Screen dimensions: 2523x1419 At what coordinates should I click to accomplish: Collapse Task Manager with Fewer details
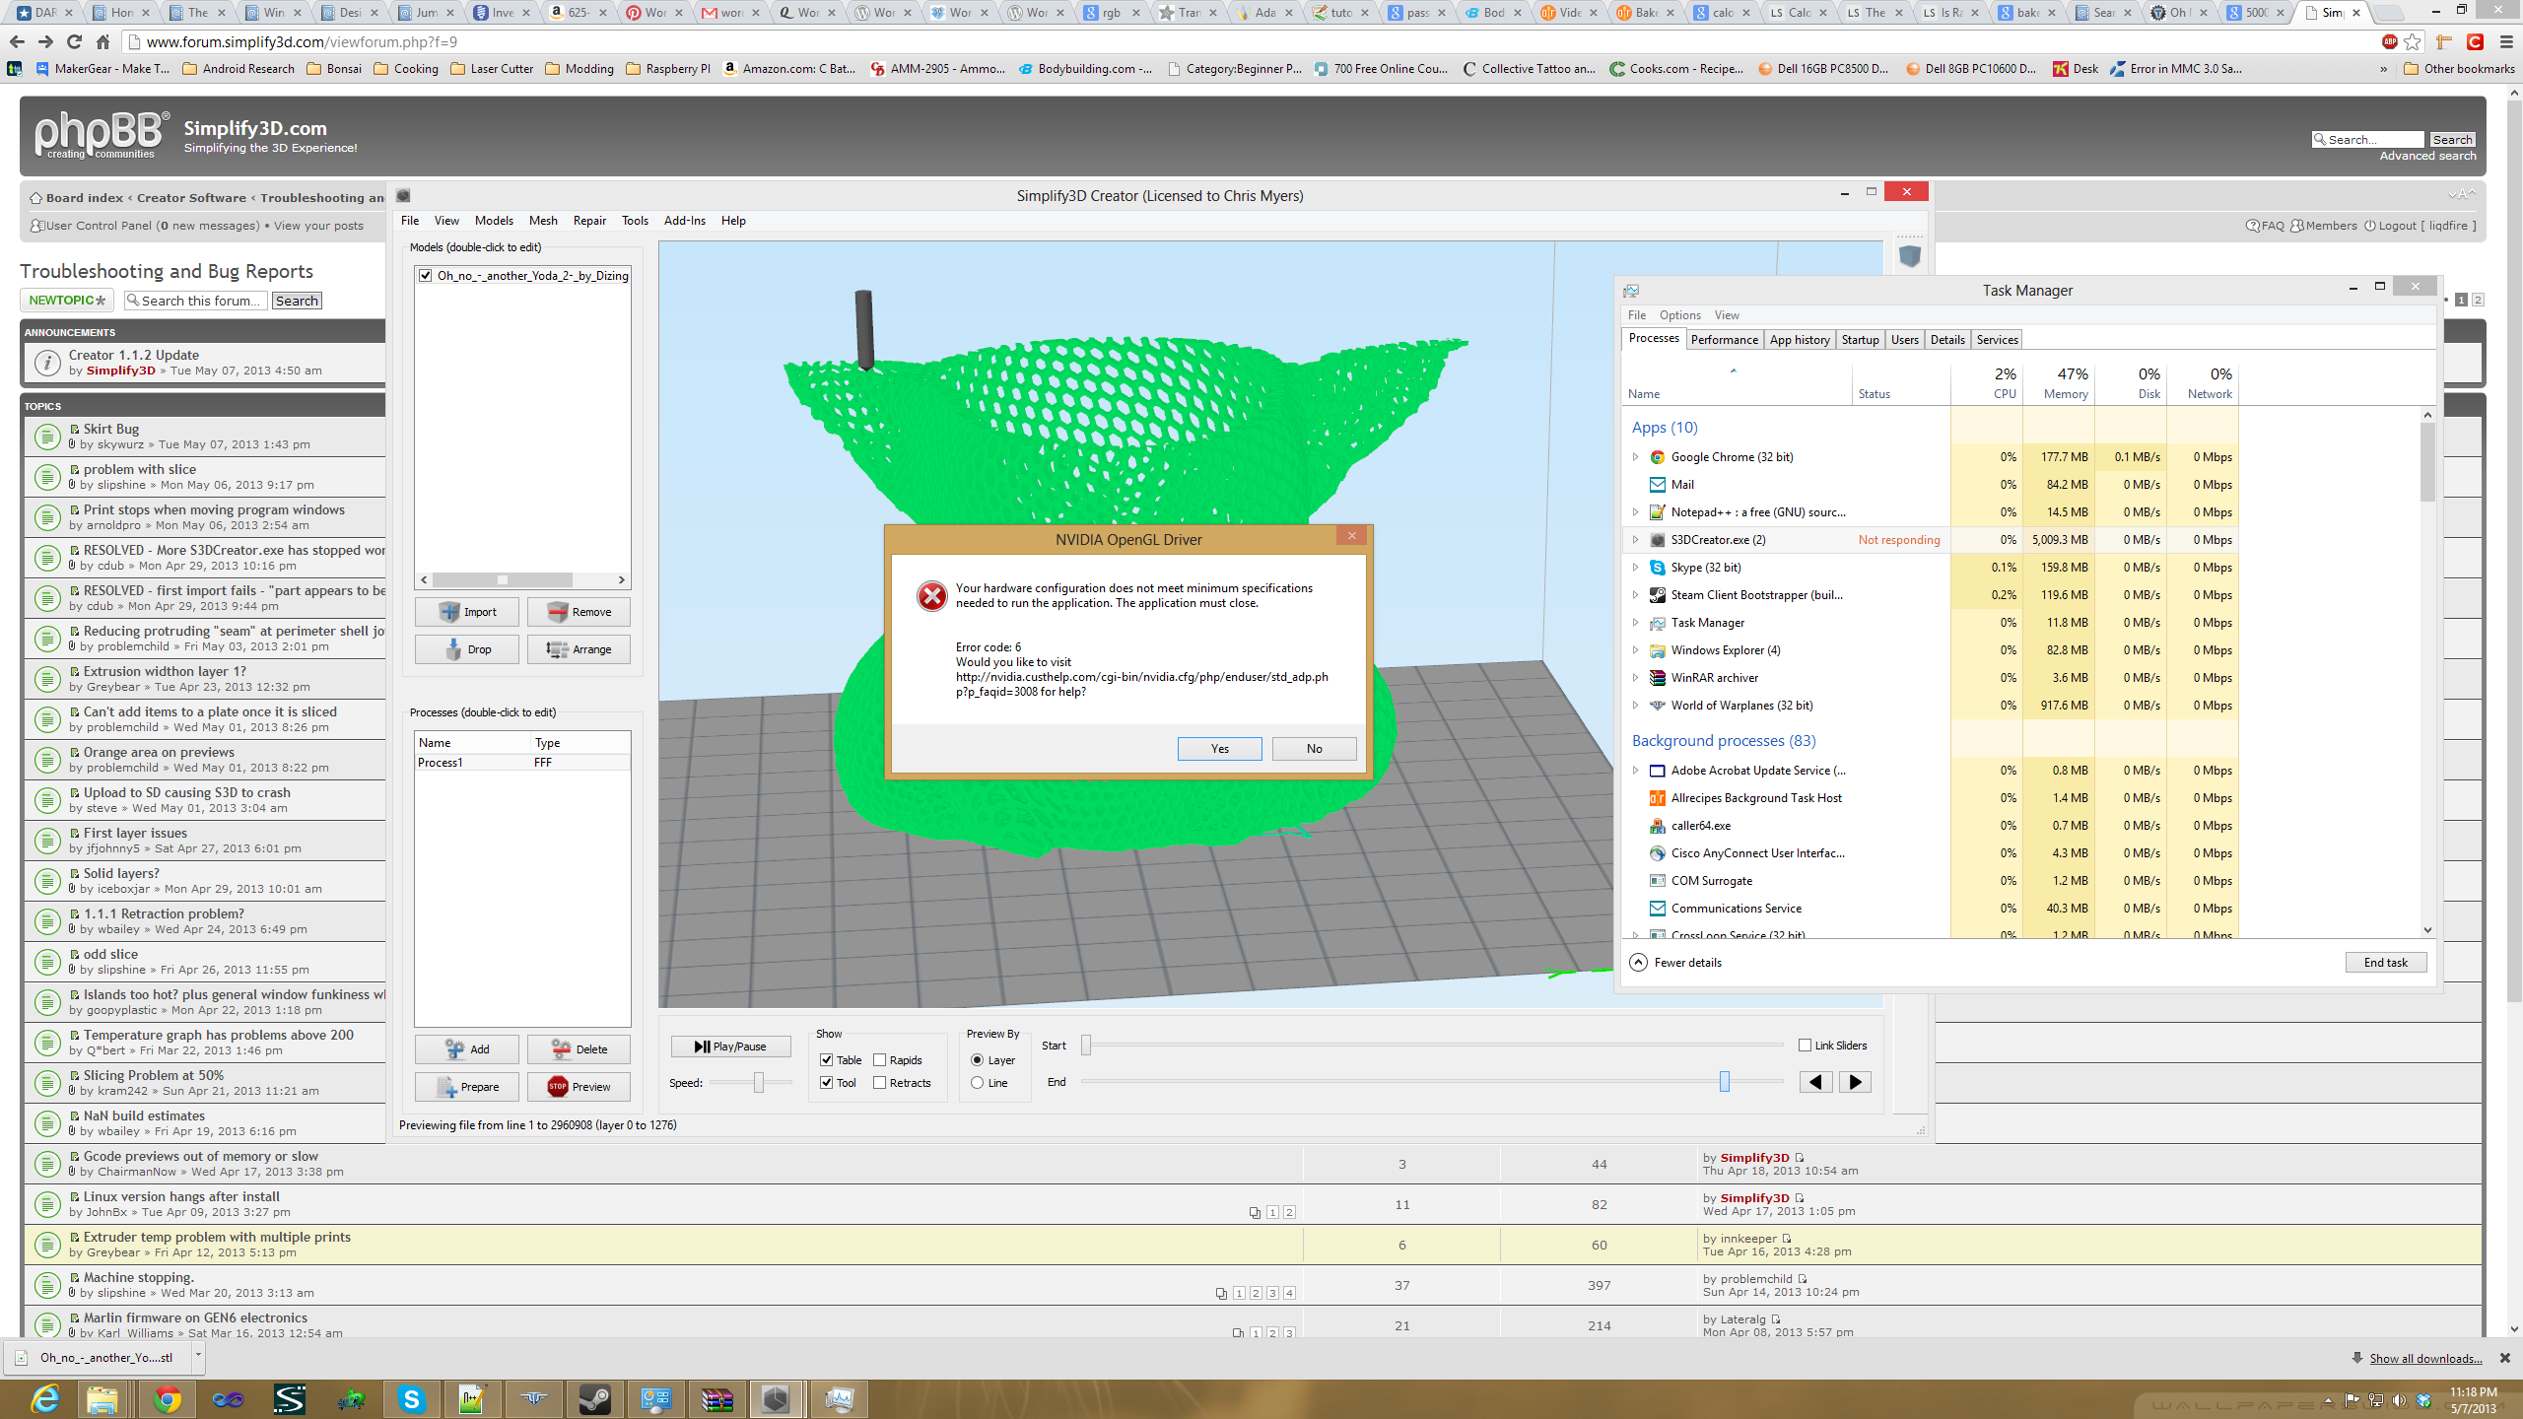point(1675,963)
